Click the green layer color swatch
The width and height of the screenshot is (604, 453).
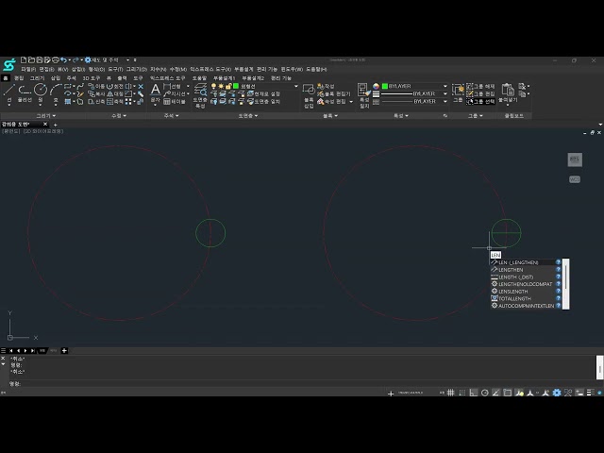(236, 86)
